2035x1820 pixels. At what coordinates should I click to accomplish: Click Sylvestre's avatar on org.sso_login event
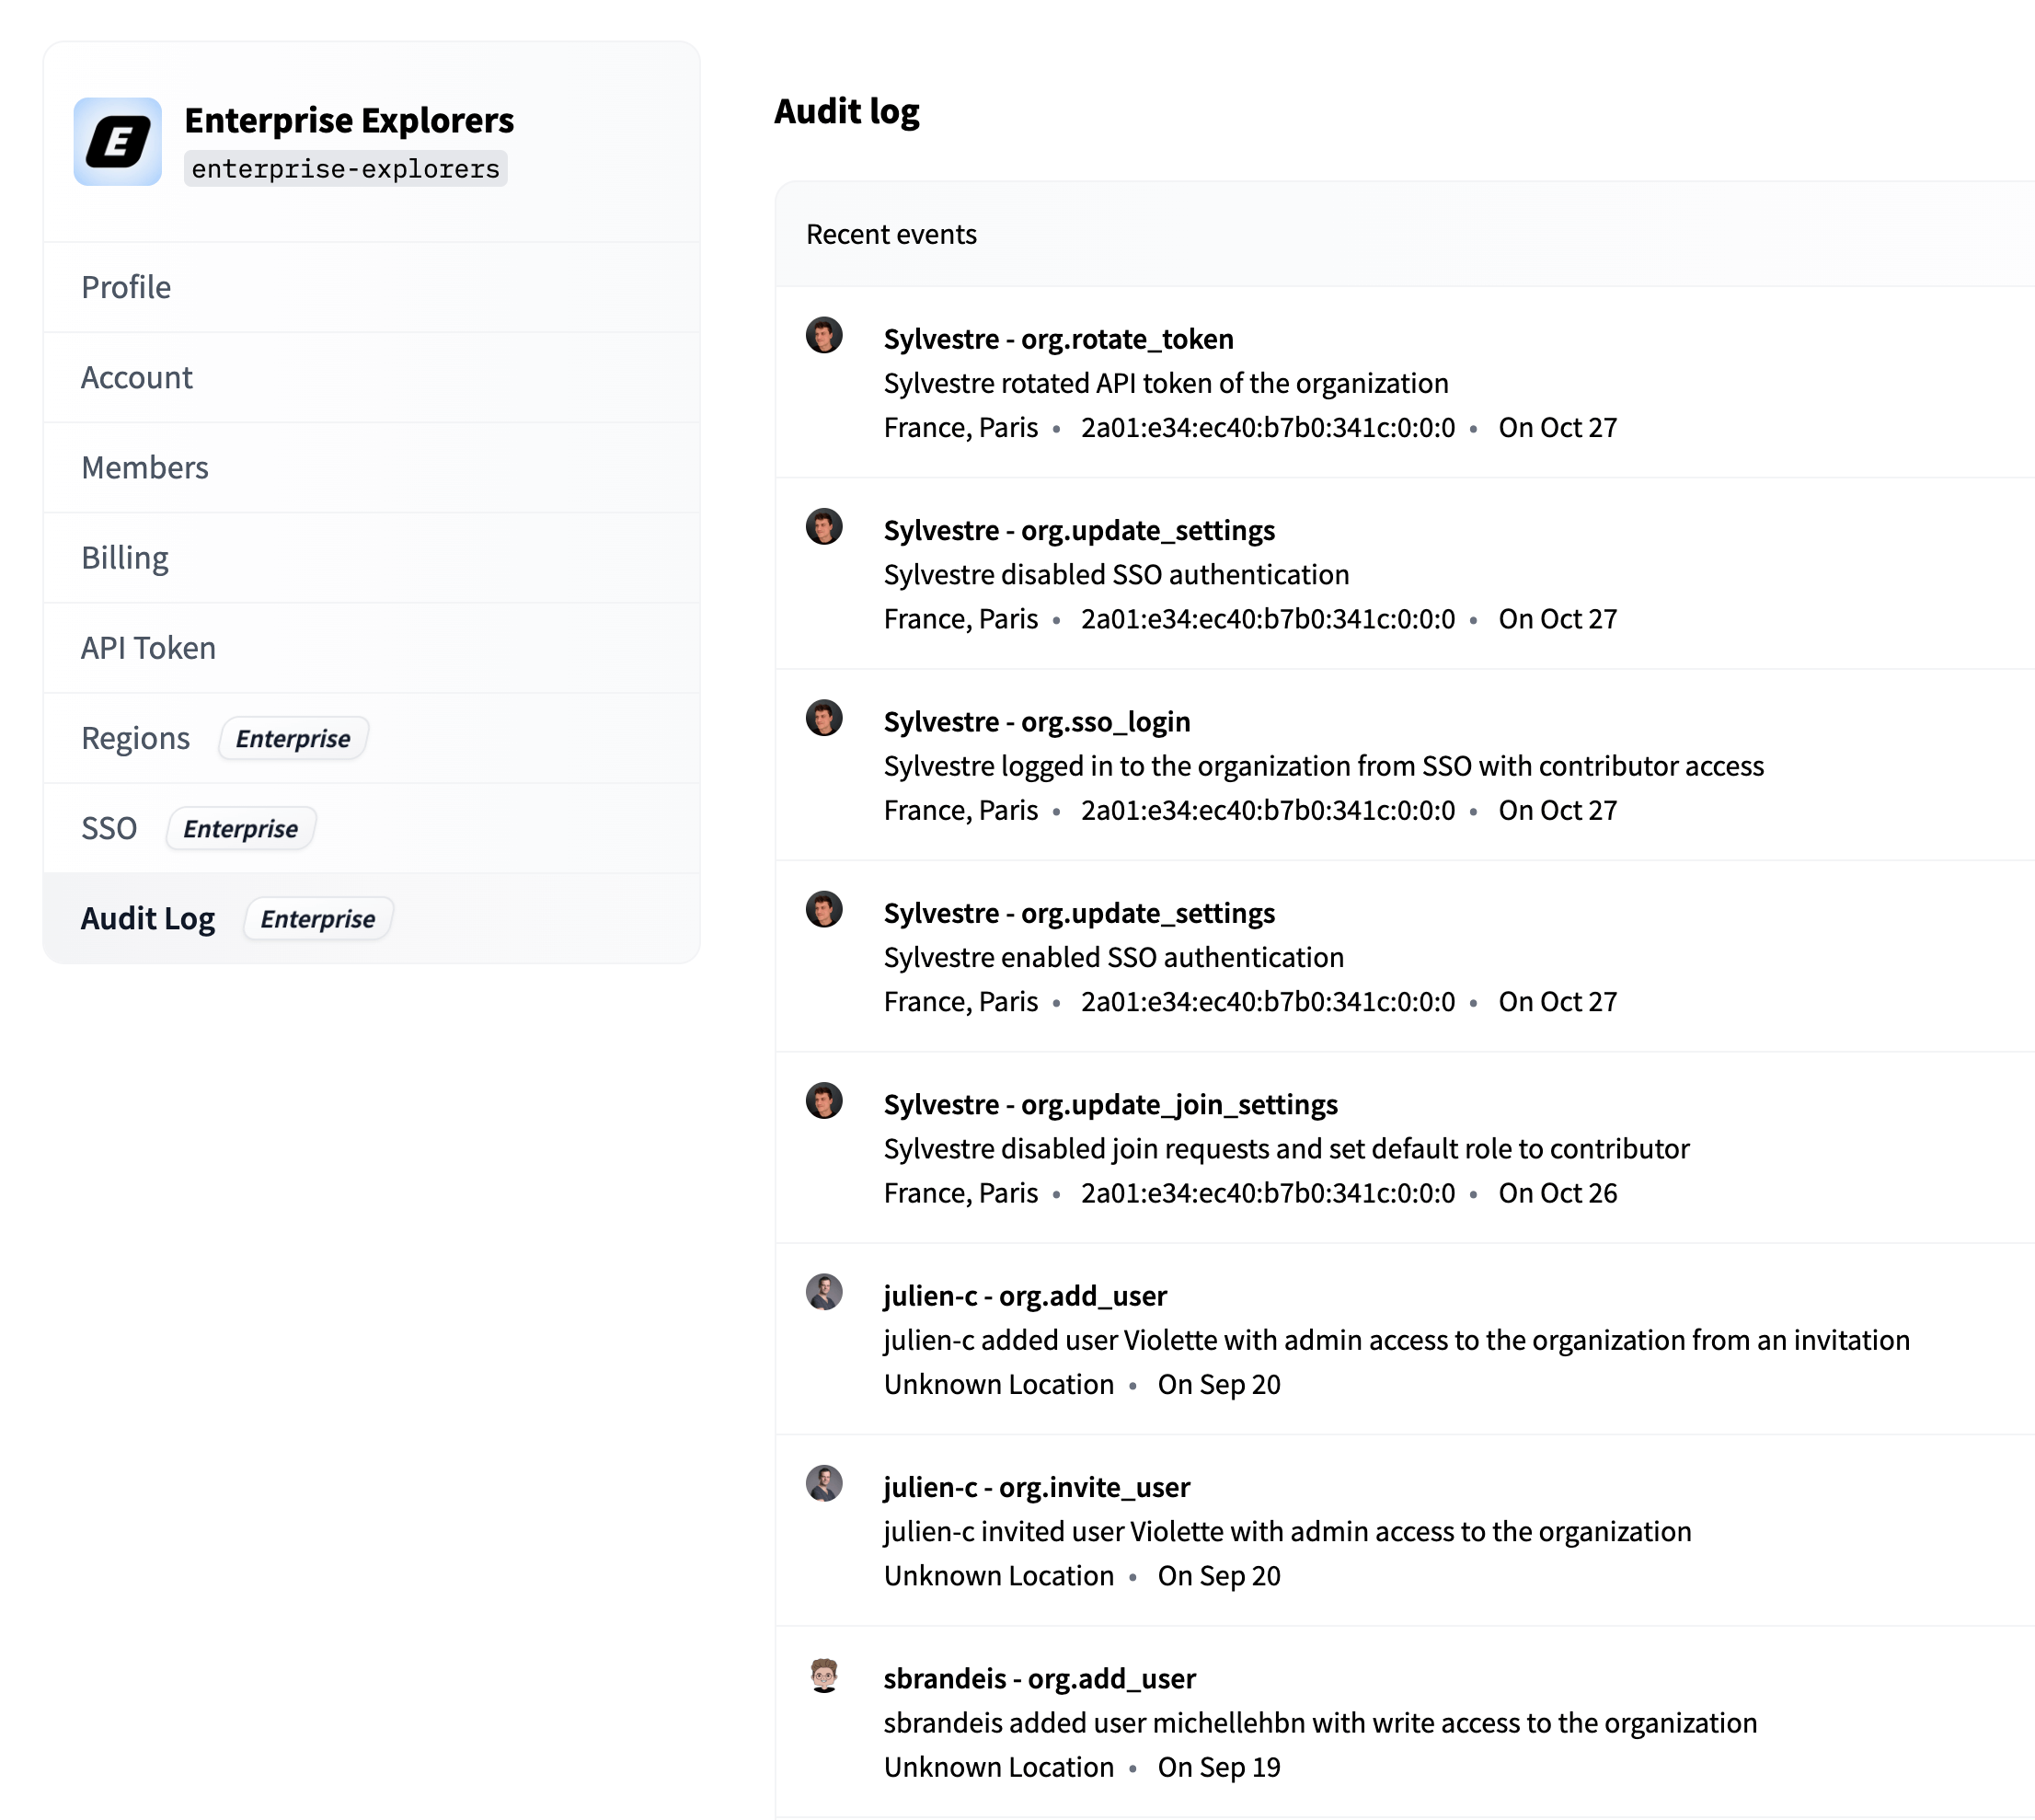click(x=824, y=718)
